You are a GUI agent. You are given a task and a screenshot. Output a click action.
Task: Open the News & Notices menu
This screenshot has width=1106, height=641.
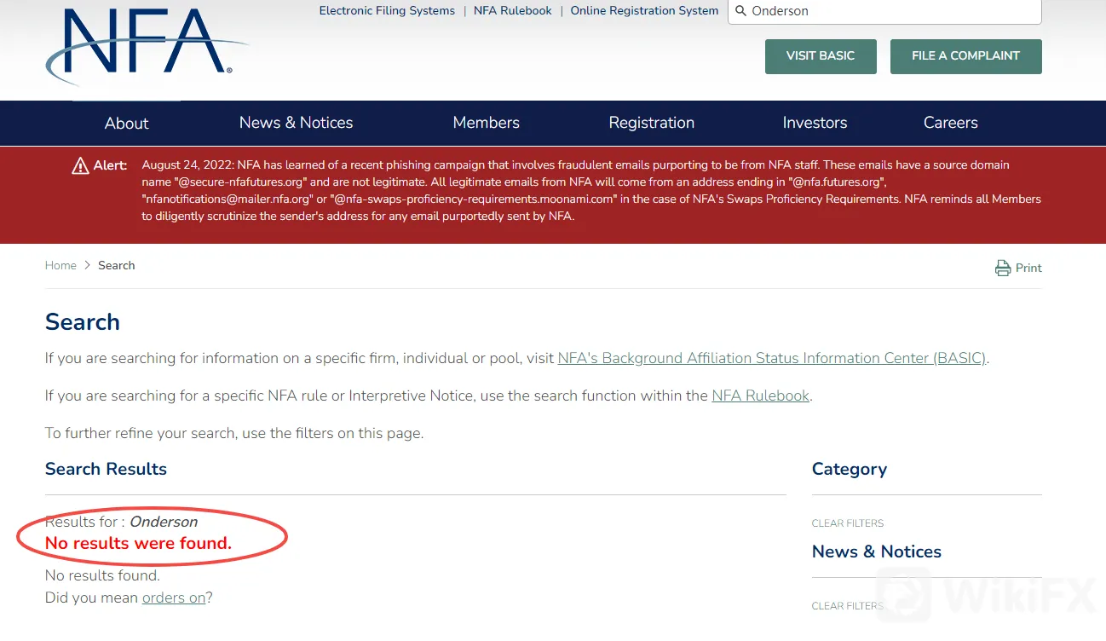pos(296,123)
